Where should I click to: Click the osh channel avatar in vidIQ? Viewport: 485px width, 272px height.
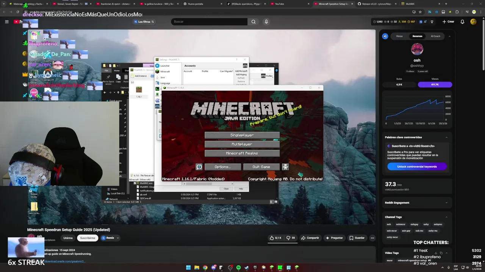(x=417, y=49)
